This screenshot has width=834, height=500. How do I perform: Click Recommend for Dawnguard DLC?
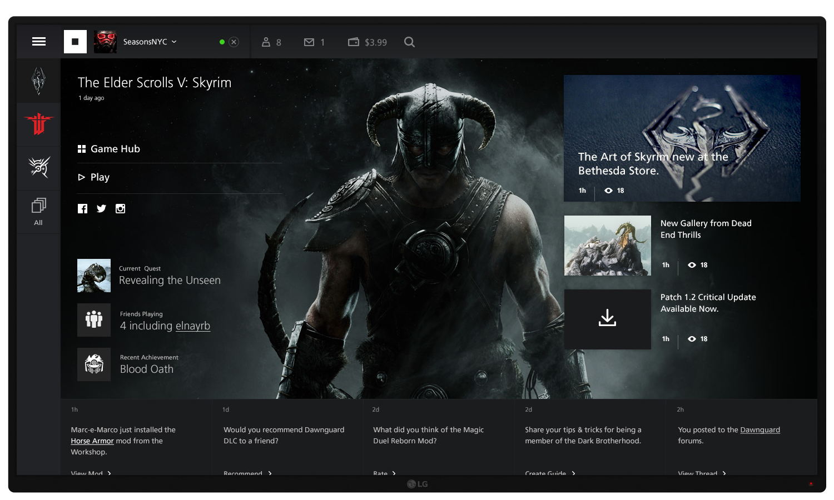[x=248, y=473]
